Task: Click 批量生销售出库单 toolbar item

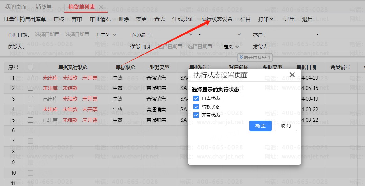Action: (x=25, y=19)
